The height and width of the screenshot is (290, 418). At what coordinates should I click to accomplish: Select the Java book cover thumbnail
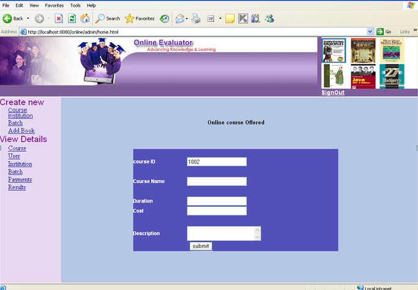pos(363,76)
